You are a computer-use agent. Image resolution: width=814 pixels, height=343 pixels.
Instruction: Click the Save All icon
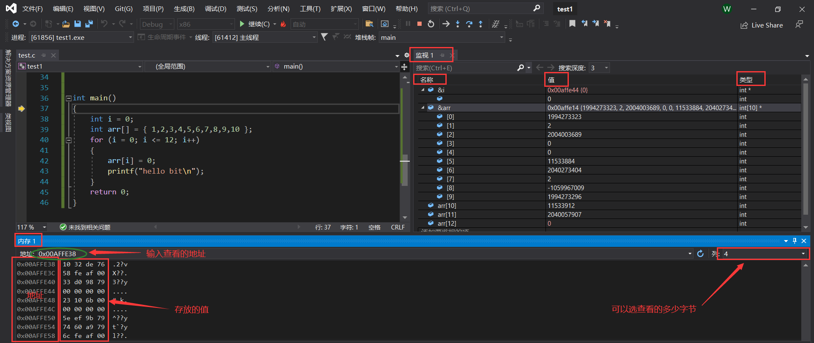point(89,24)
